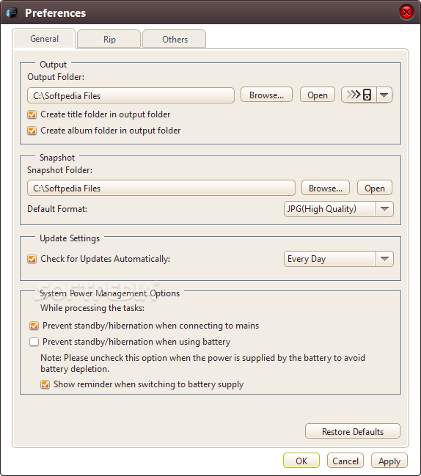
Task: Toggle Create title folder in output folder
Action: point(32,114)
